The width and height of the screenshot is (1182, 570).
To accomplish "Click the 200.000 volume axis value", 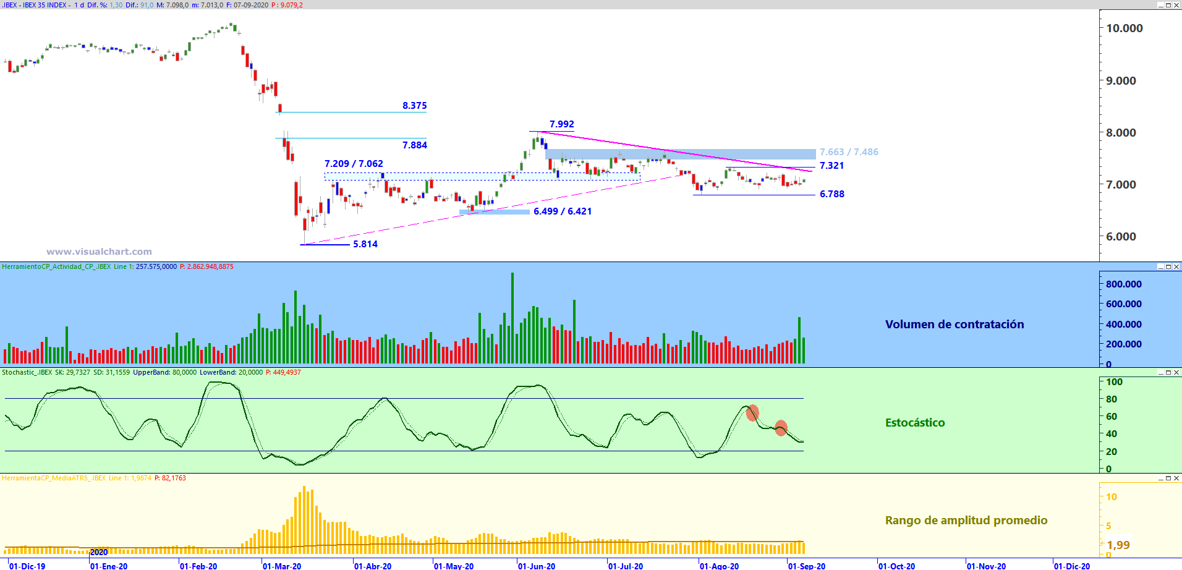I will (1124, 344).
